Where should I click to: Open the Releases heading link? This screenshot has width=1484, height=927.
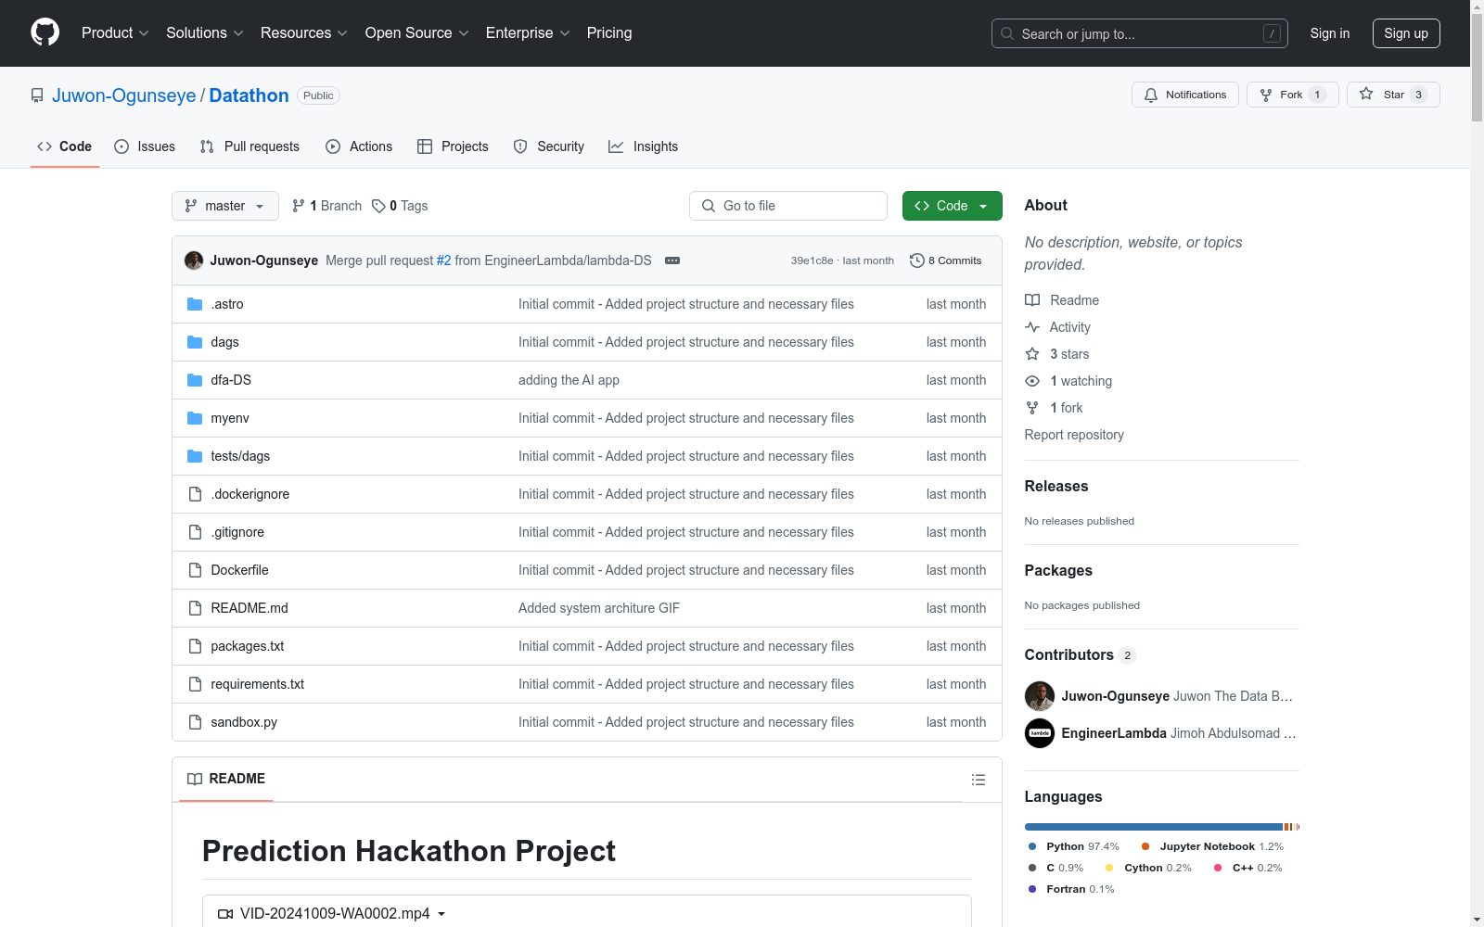(1056, 486)
